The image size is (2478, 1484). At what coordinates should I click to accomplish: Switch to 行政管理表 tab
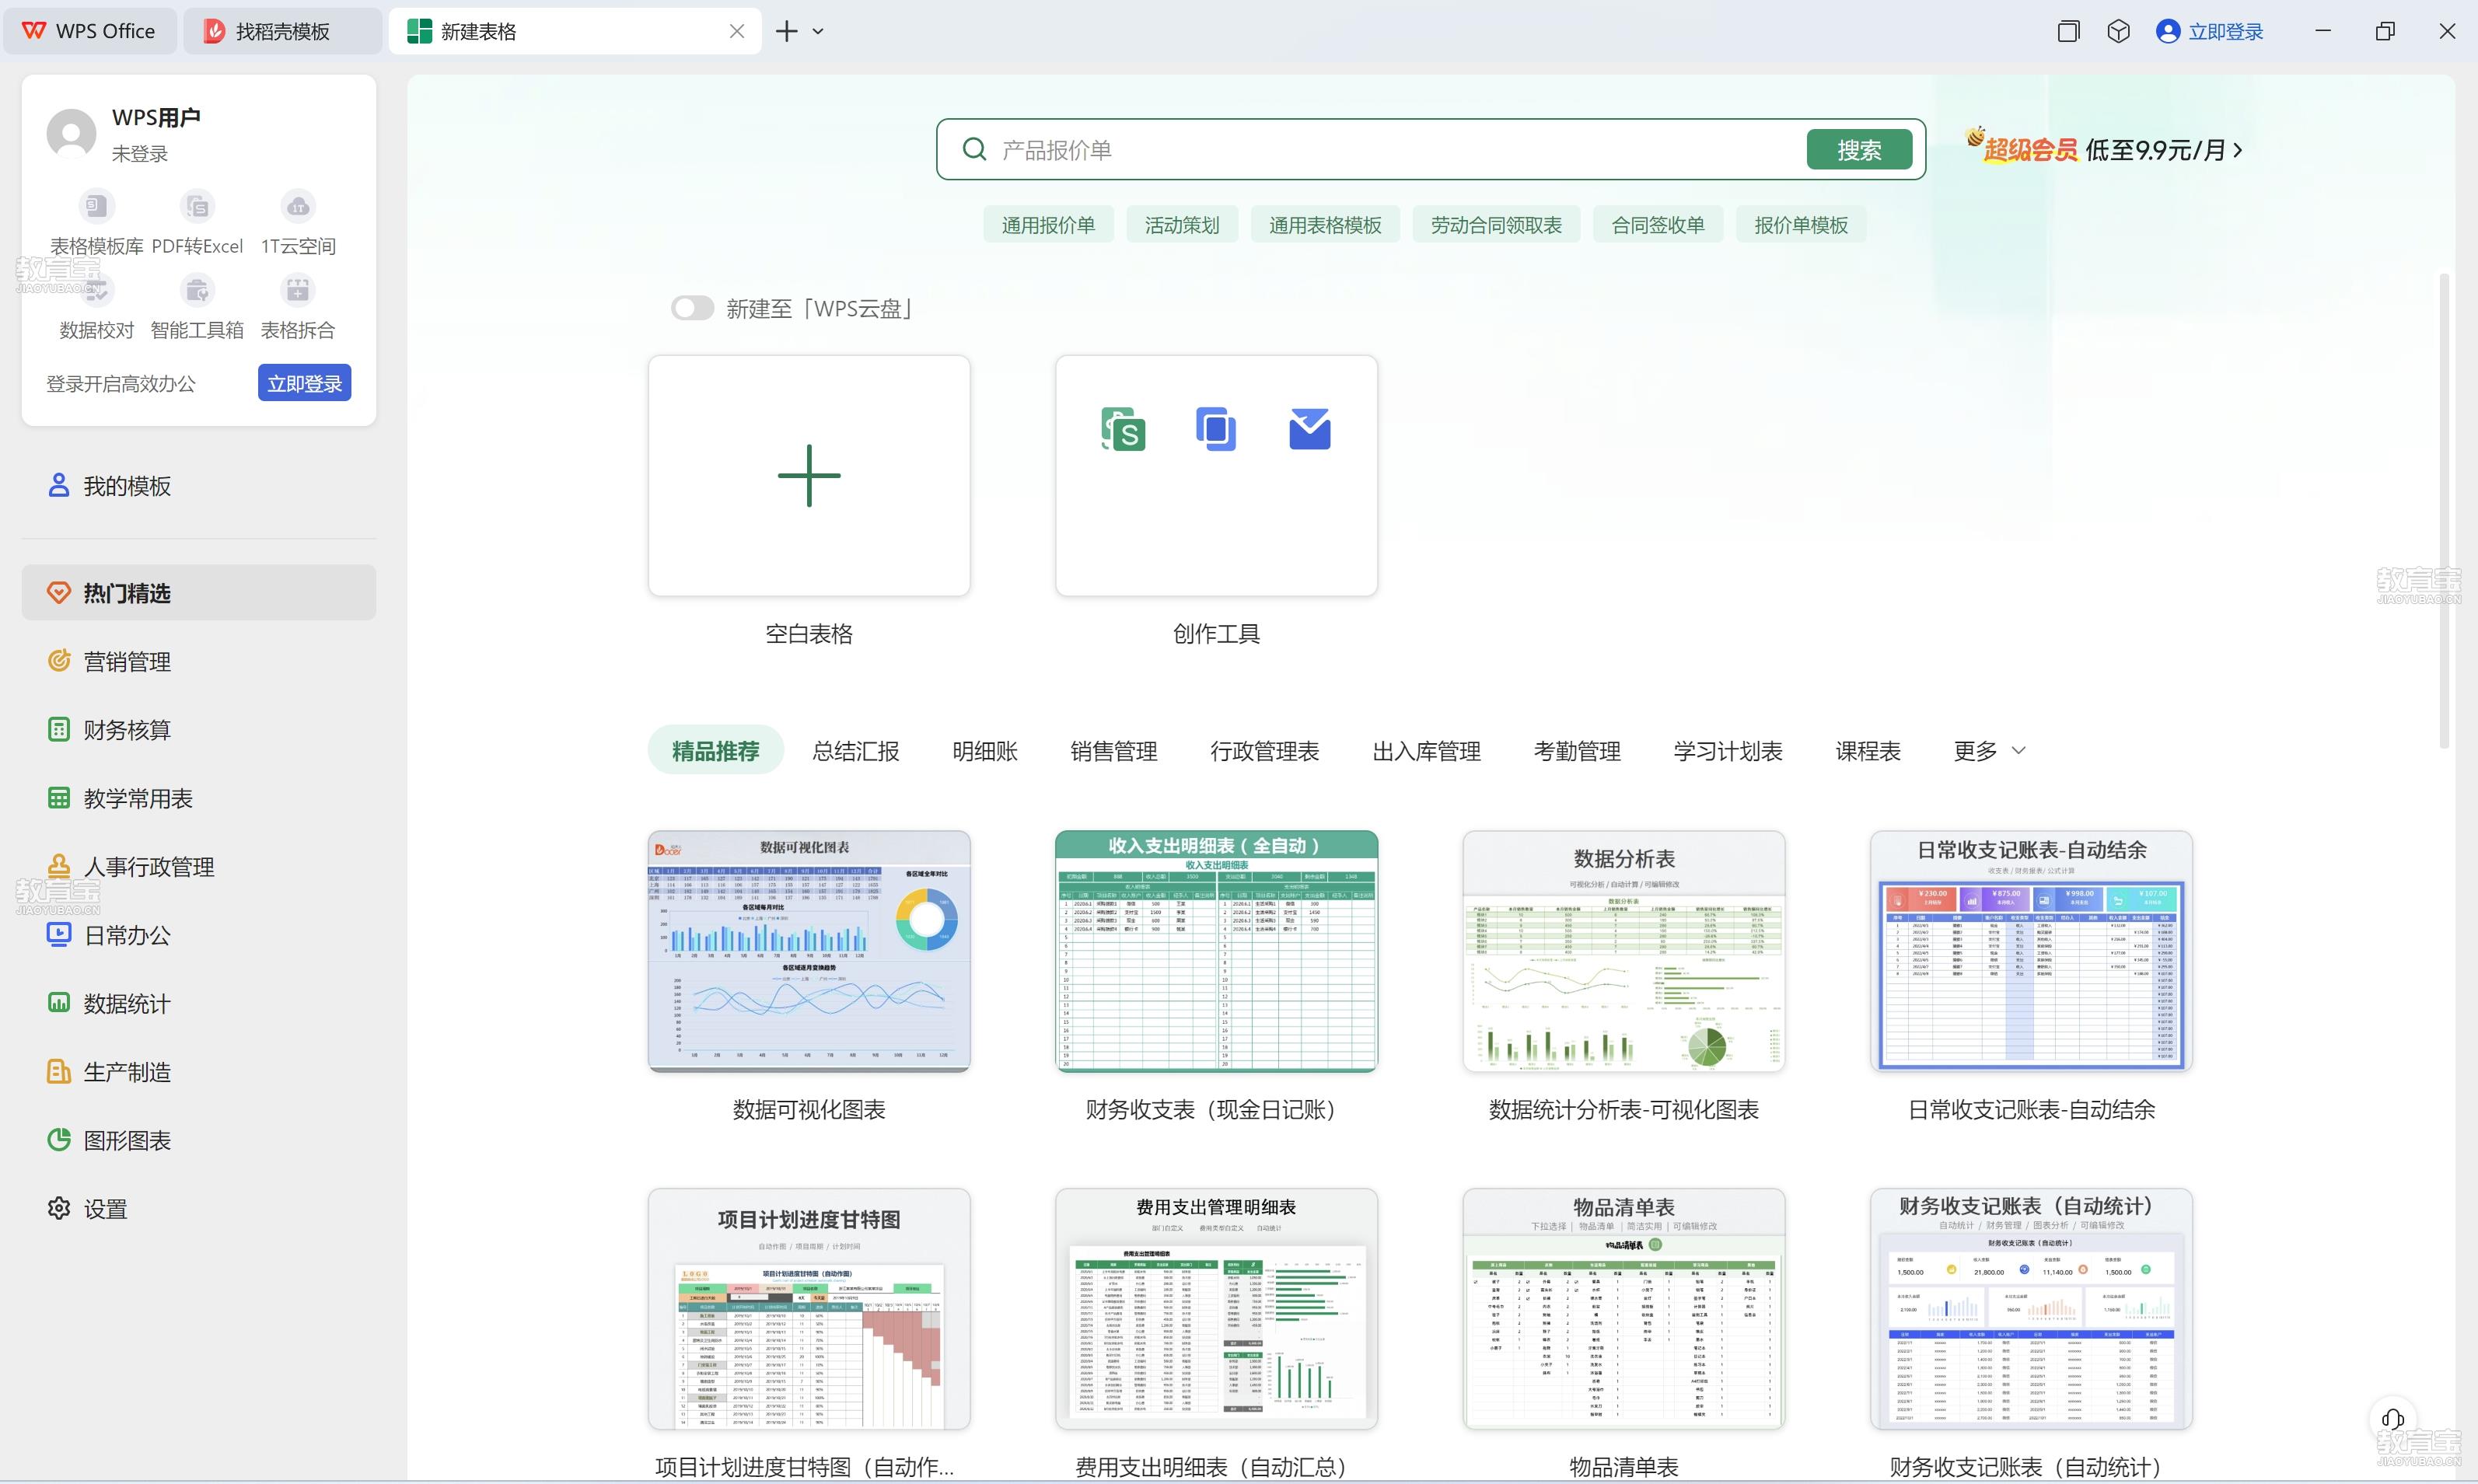(x=1265, y=751)
